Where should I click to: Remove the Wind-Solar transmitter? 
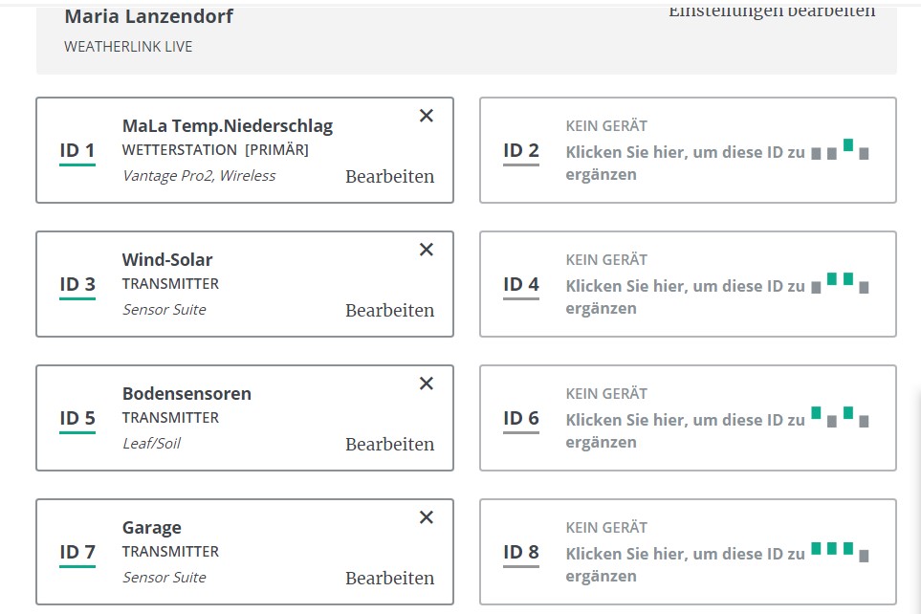pos(427,249)
